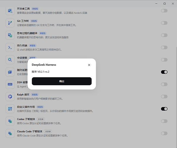This screenshot has height=148, width=177.
Task: Click the 使用 Codex 原生认证 description
Action: click(39, 123)
